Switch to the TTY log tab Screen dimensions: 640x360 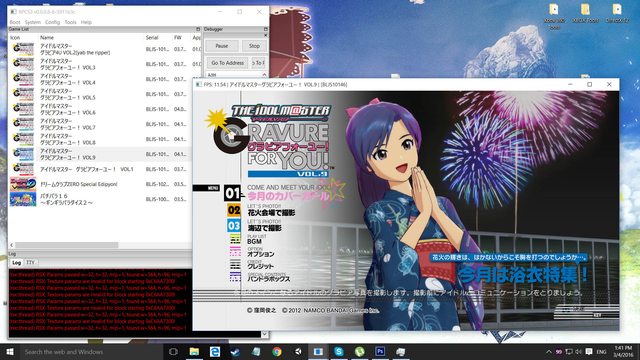30,263
